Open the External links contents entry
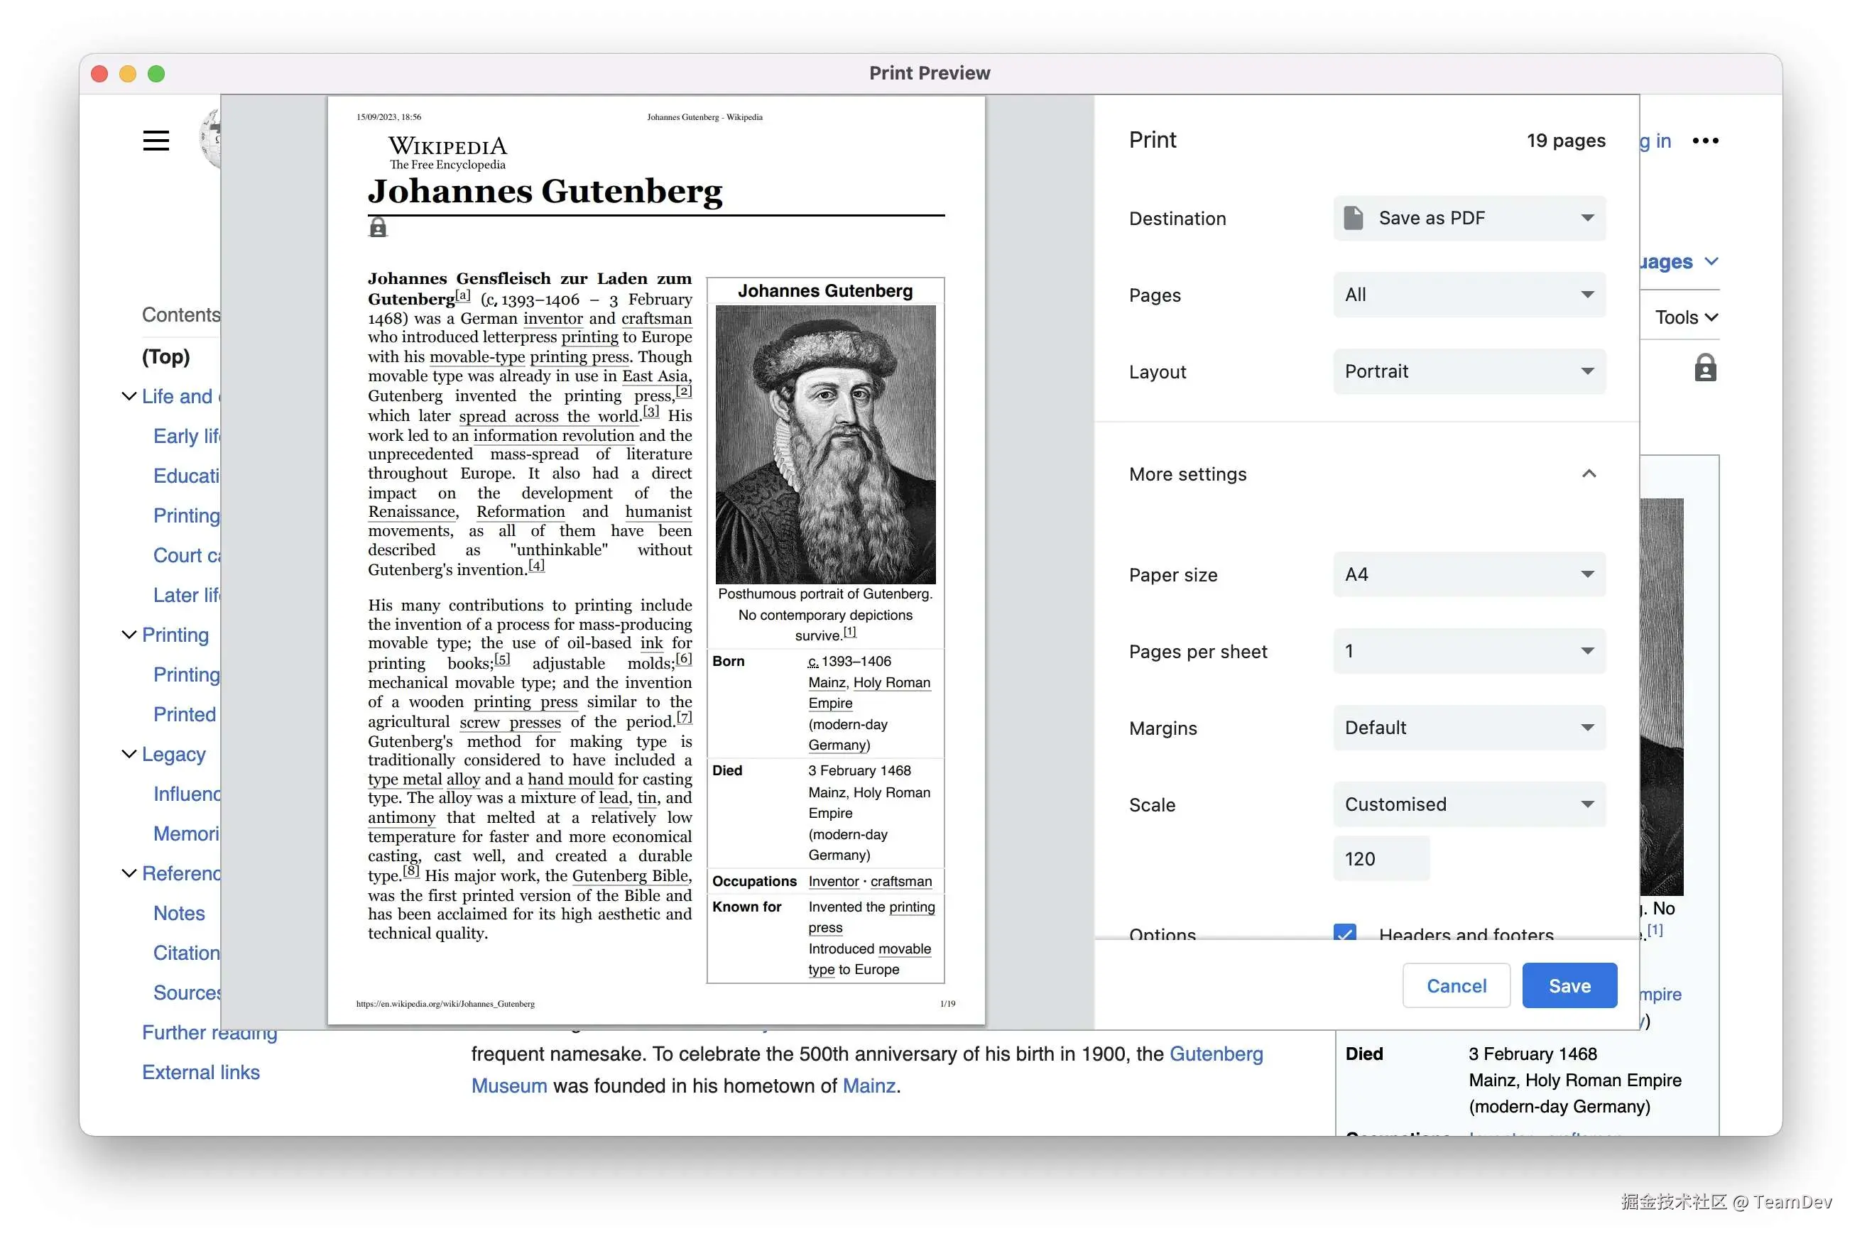Viewport: 1862px width, 1241px height. pyautogui.click(x=201, y=1073)
